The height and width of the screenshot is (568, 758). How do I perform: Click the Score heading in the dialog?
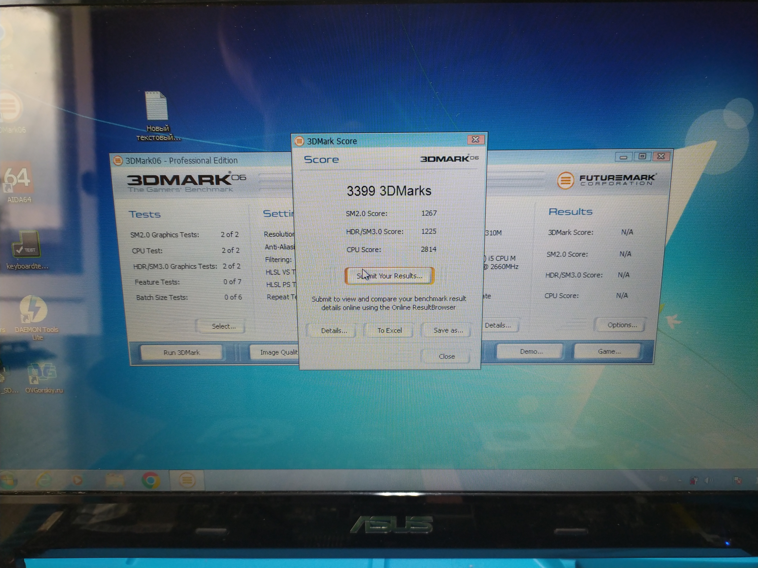click(x=321, y=160)
